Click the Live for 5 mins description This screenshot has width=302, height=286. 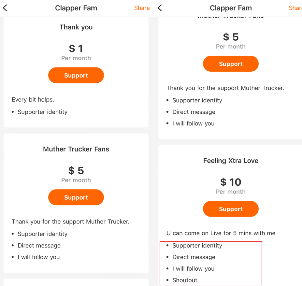click(x=221, y=233)
